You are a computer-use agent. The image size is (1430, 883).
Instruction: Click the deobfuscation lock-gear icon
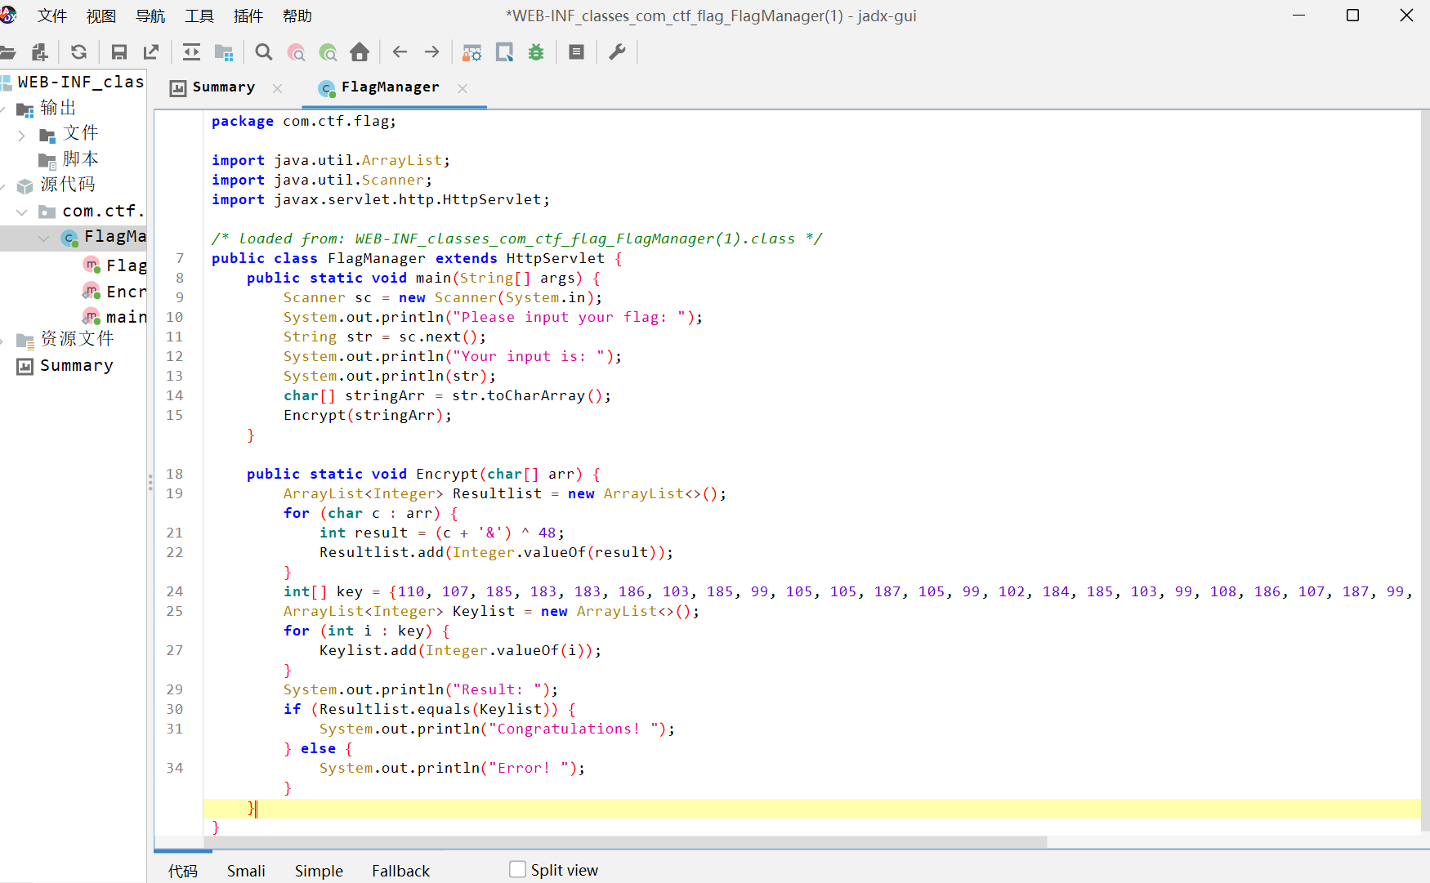[x=471, y=52]
